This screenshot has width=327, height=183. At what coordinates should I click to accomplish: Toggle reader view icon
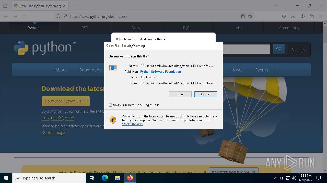pos(243,16)
